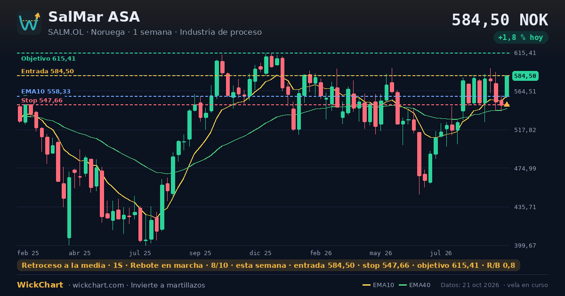Click the 399,67 price axis value
The image size is (565, 296).
point(525,246)
